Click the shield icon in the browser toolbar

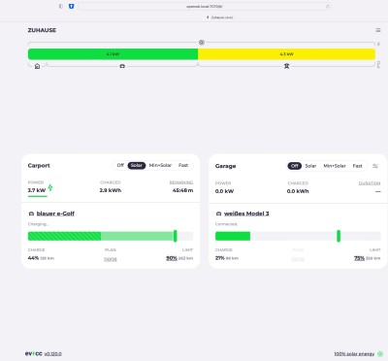(x=72, y=6)
